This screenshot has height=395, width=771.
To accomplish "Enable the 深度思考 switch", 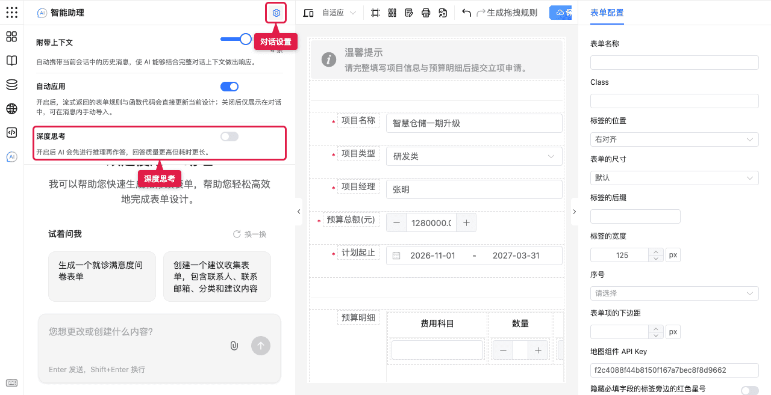I will tap(229, 136).
